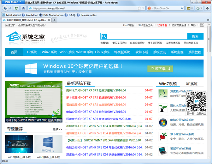Viewport: 212px width, 164px height.
Task: Click the page vertical scrollbar thumb
Action: coord(209,39)
